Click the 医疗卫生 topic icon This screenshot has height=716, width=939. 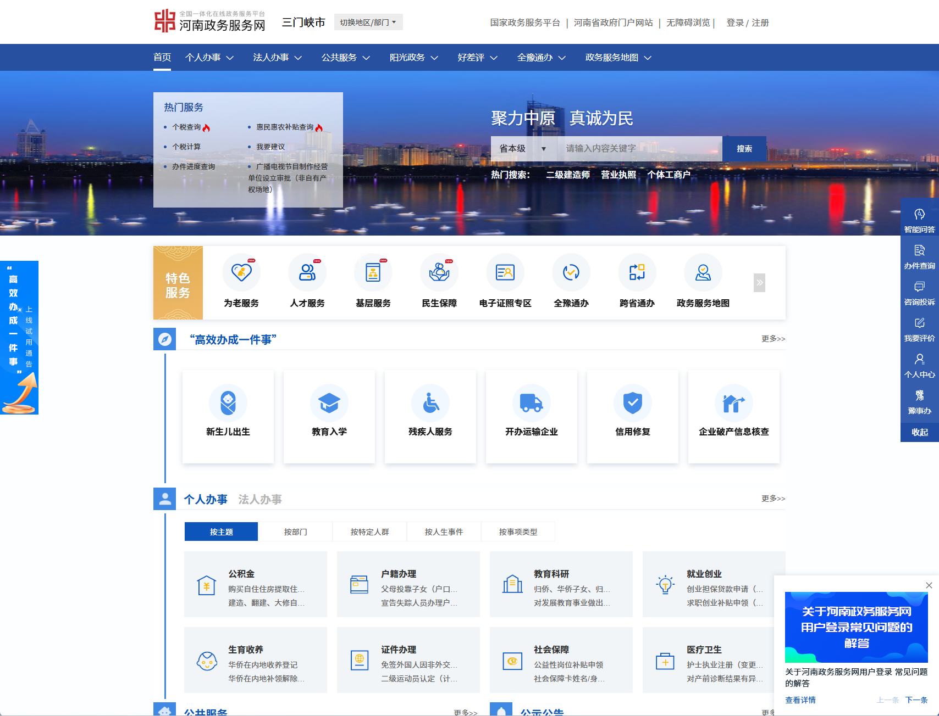click(665, 661)
